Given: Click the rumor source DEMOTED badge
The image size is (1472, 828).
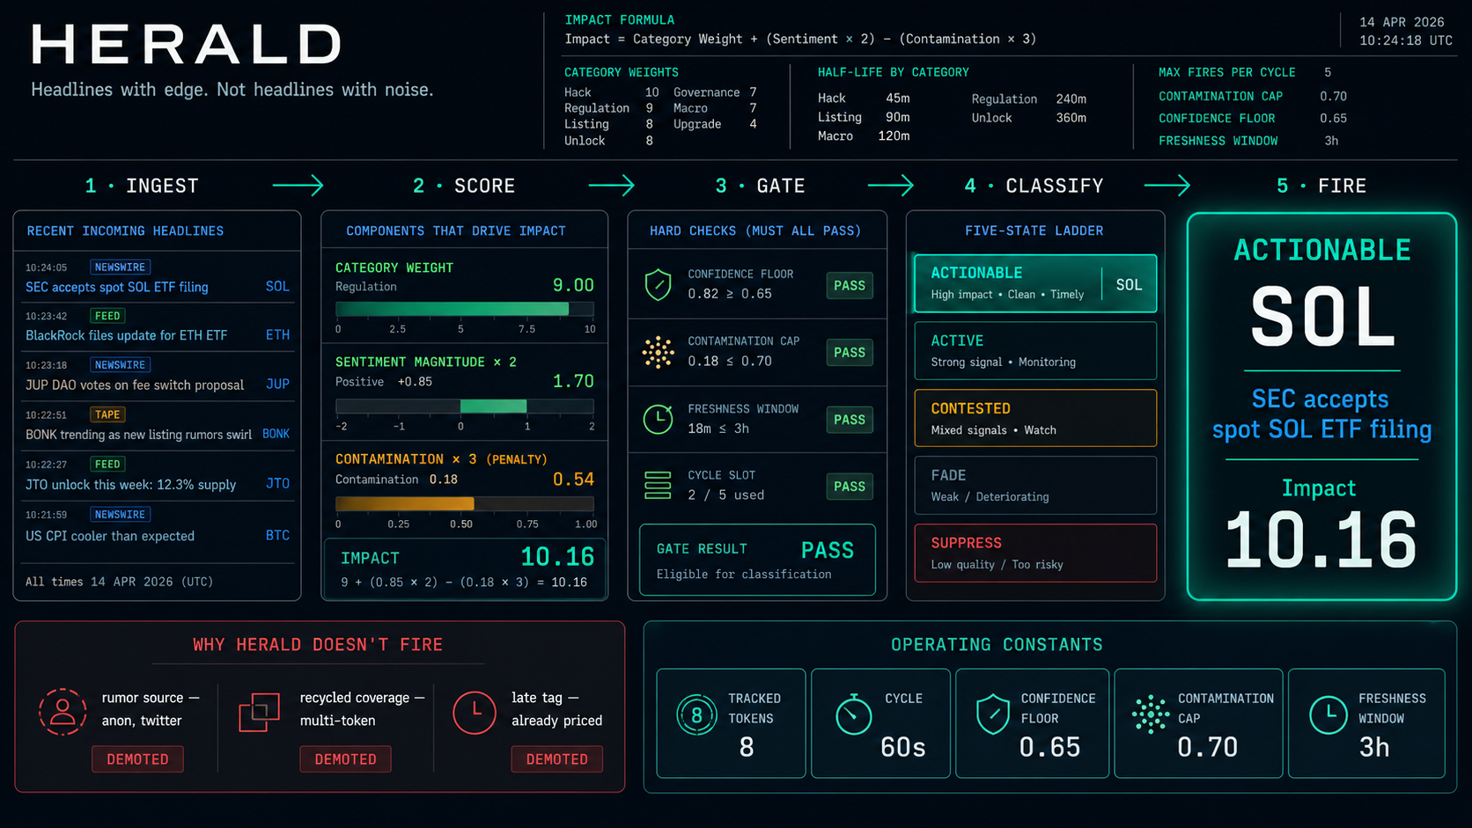Looking at the screenshot, I should (137, 759).
